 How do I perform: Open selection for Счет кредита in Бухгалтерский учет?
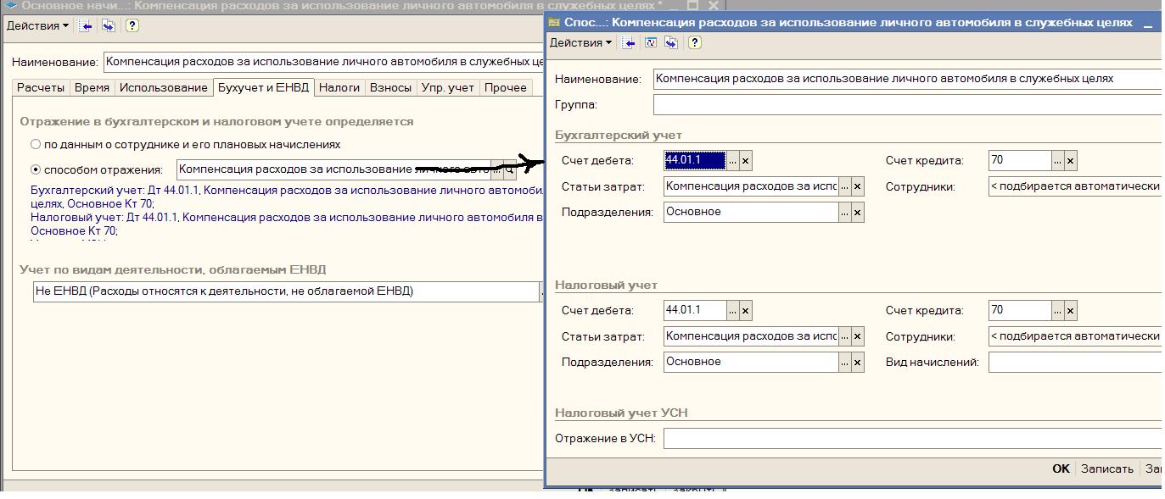tap(1056, 160)
